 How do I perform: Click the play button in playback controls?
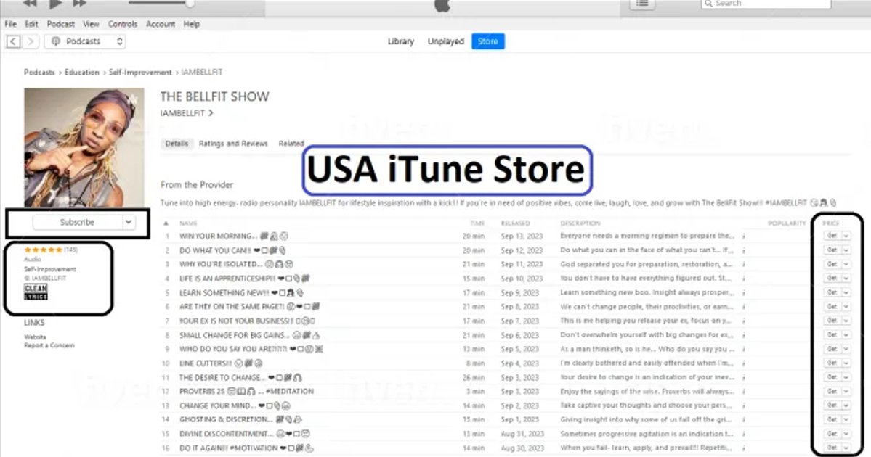(x=55, y=4)
